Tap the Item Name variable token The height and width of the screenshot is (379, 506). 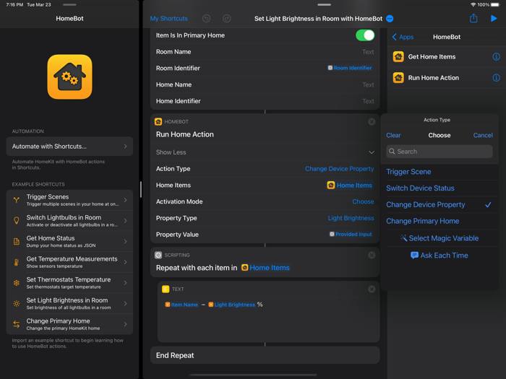(181, 305)
